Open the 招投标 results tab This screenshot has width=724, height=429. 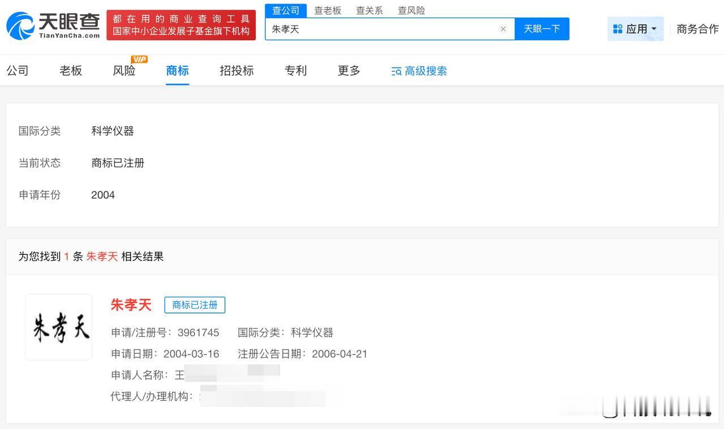236,71
